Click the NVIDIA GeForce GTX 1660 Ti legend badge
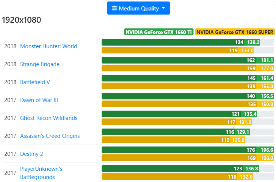The height and width of the screenshot is (182, 276). pyautogui.click(x=159, y=32)
